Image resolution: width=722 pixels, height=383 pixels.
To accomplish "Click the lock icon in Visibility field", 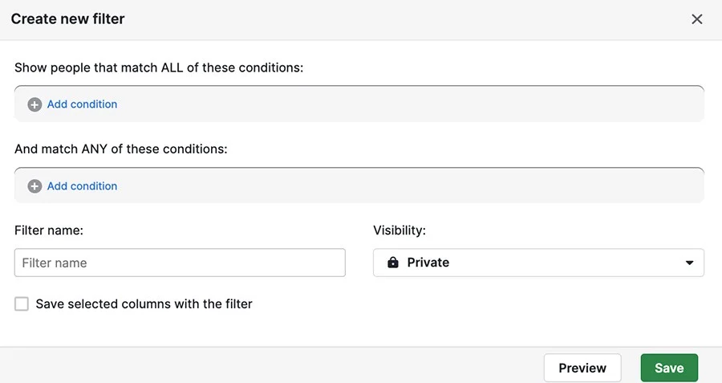I will (393, 263).
